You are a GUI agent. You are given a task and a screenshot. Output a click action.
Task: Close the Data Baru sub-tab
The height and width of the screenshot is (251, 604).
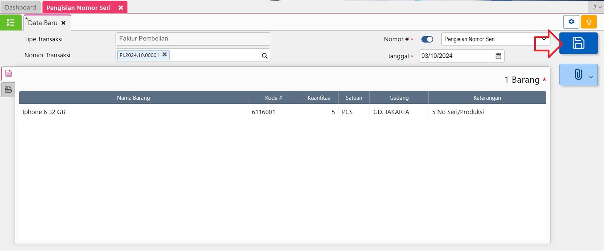point(63,23)
